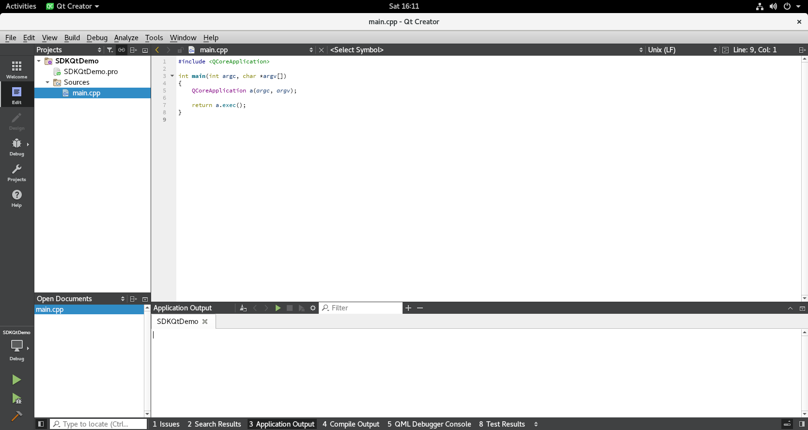Open the Welcome mode
This screenshot has width=808, height=430.
16,69
